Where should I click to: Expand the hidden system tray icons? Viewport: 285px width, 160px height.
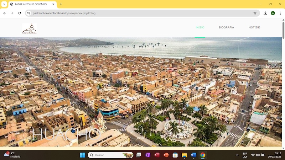point(237,155)
